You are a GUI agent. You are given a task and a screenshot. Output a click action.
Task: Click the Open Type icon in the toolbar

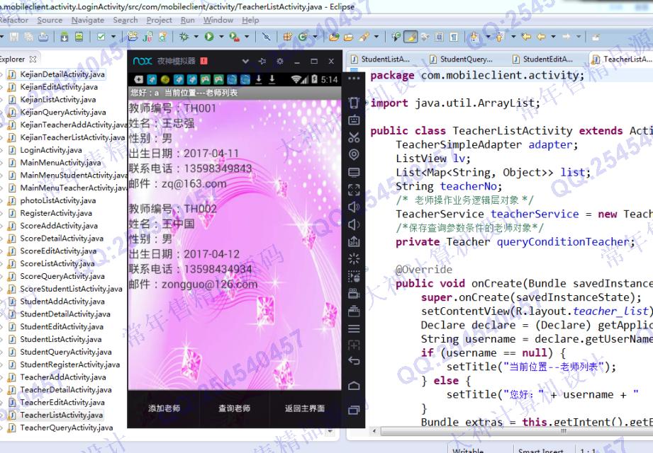pyautogui.click(x=334, y=37)
